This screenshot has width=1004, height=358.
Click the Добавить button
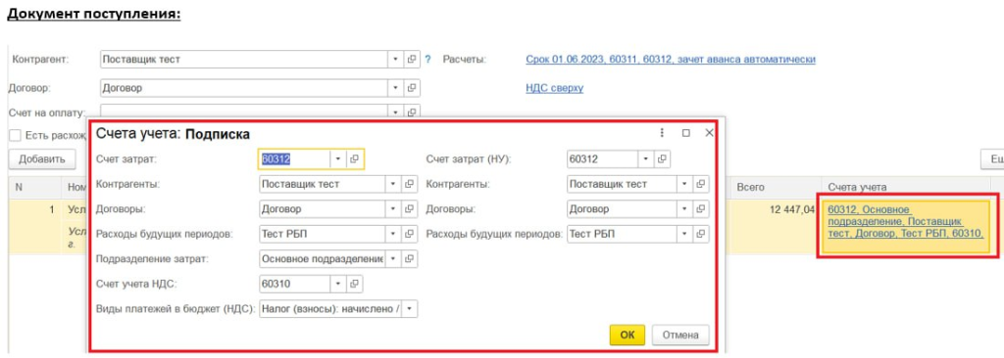tap(42, 159)
